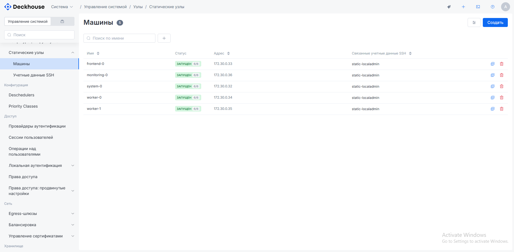Click the Статус column header
The height and width of the screenshot is (252, 514).
point(181,53)
